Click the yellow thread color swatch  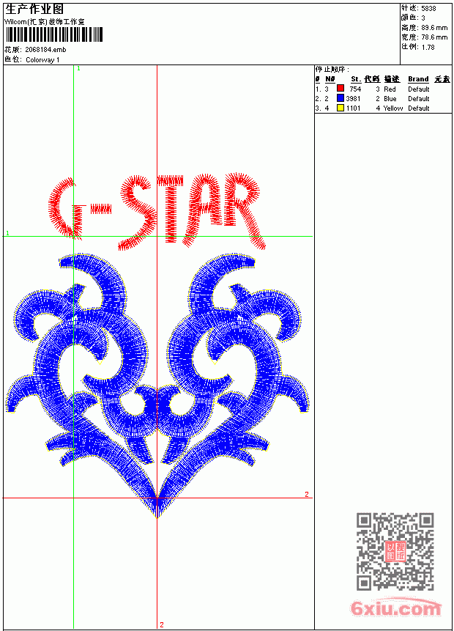coord(340,108)
